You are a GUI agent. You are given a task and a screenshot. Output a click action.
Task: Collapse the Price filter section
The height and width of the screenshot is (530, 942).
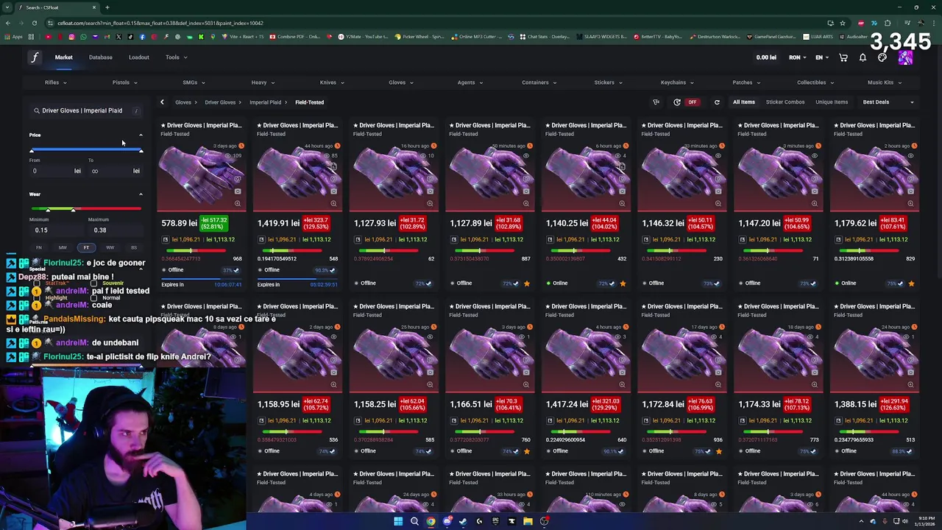click(x=141, y=135)
